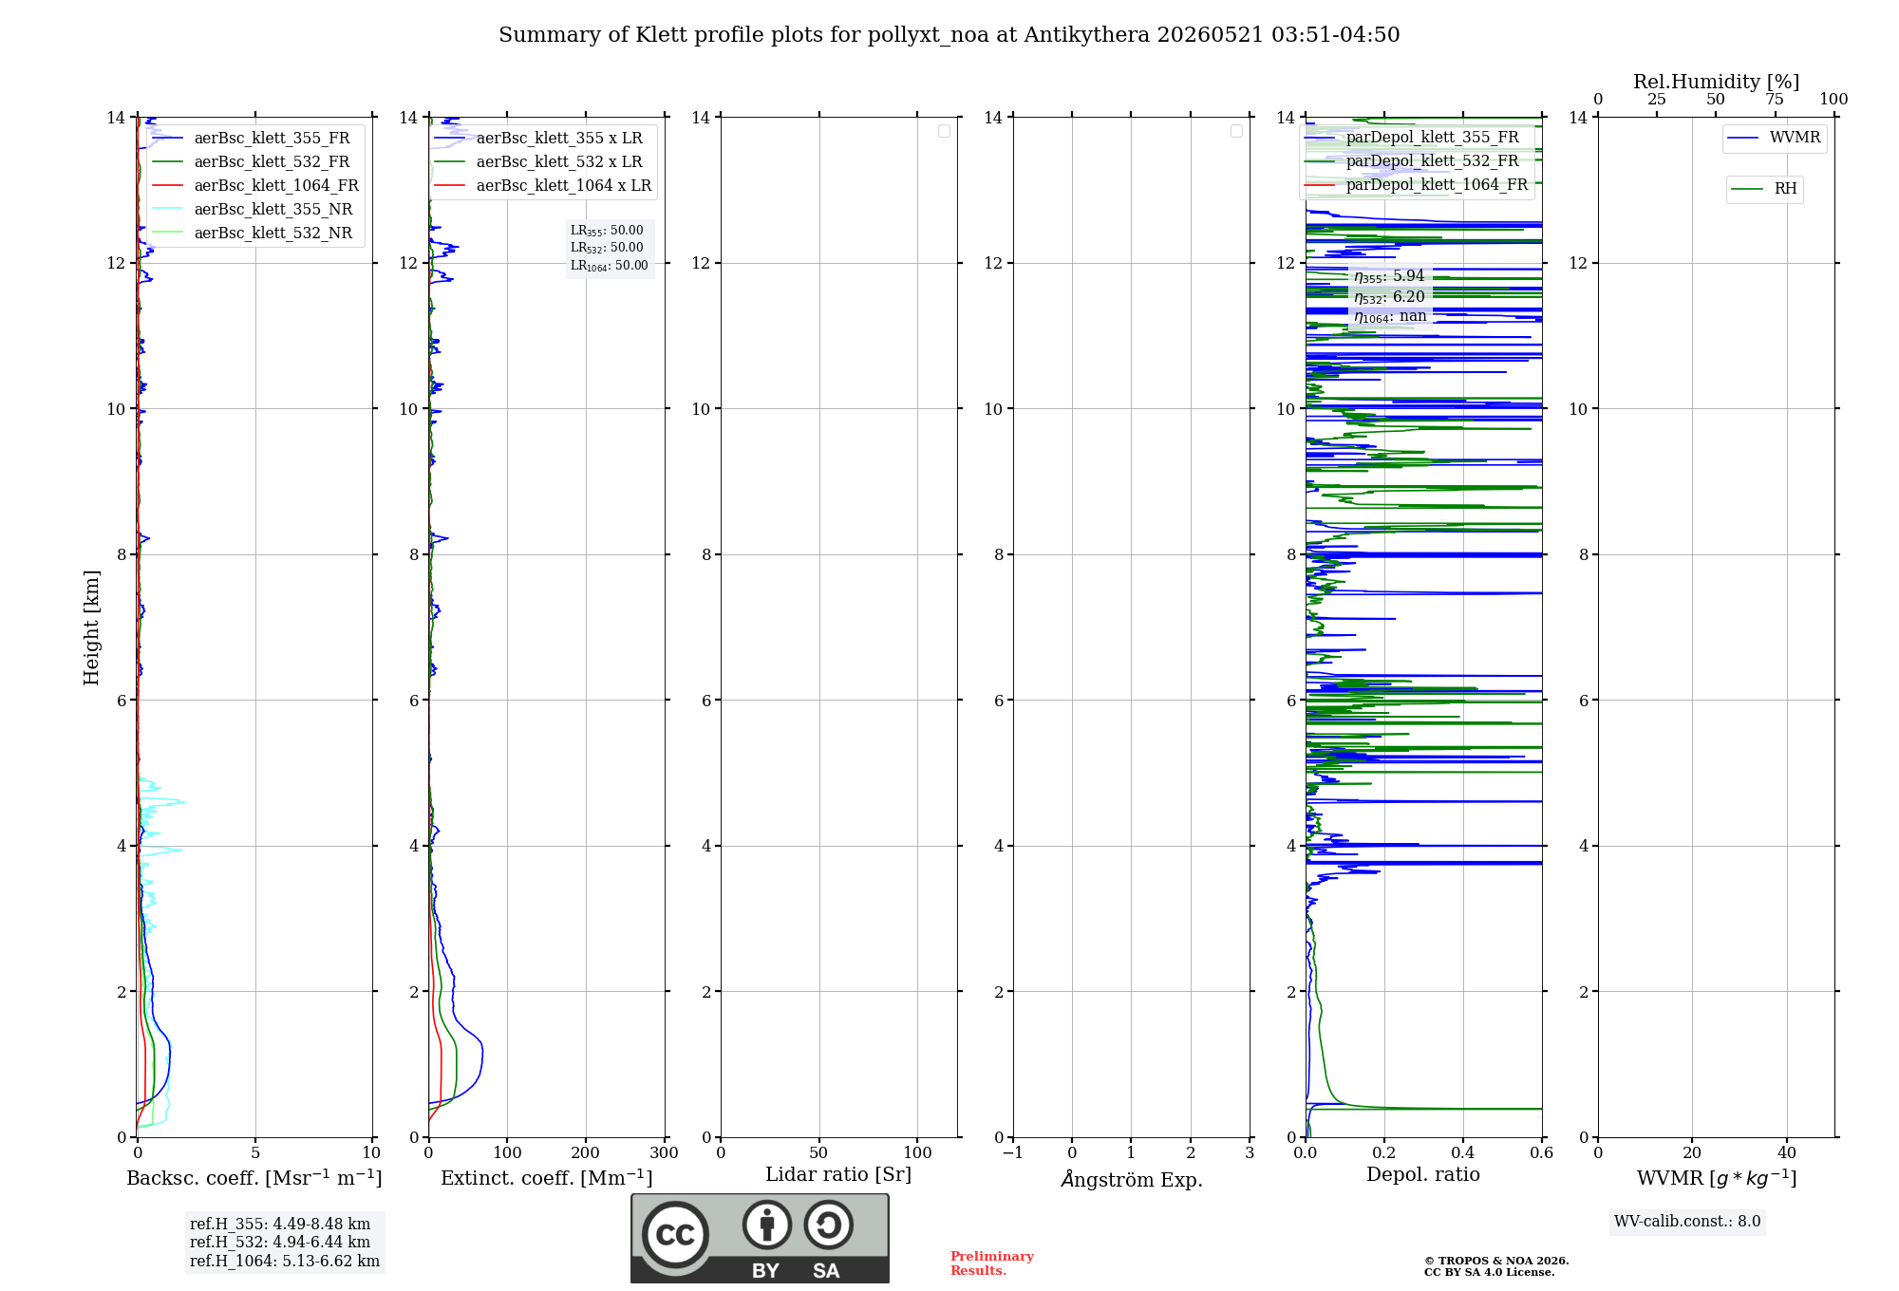Select the plot title mentioning pollyxt_noa at Antikythera
1899x1291 pixels.
tap(949, 35)
